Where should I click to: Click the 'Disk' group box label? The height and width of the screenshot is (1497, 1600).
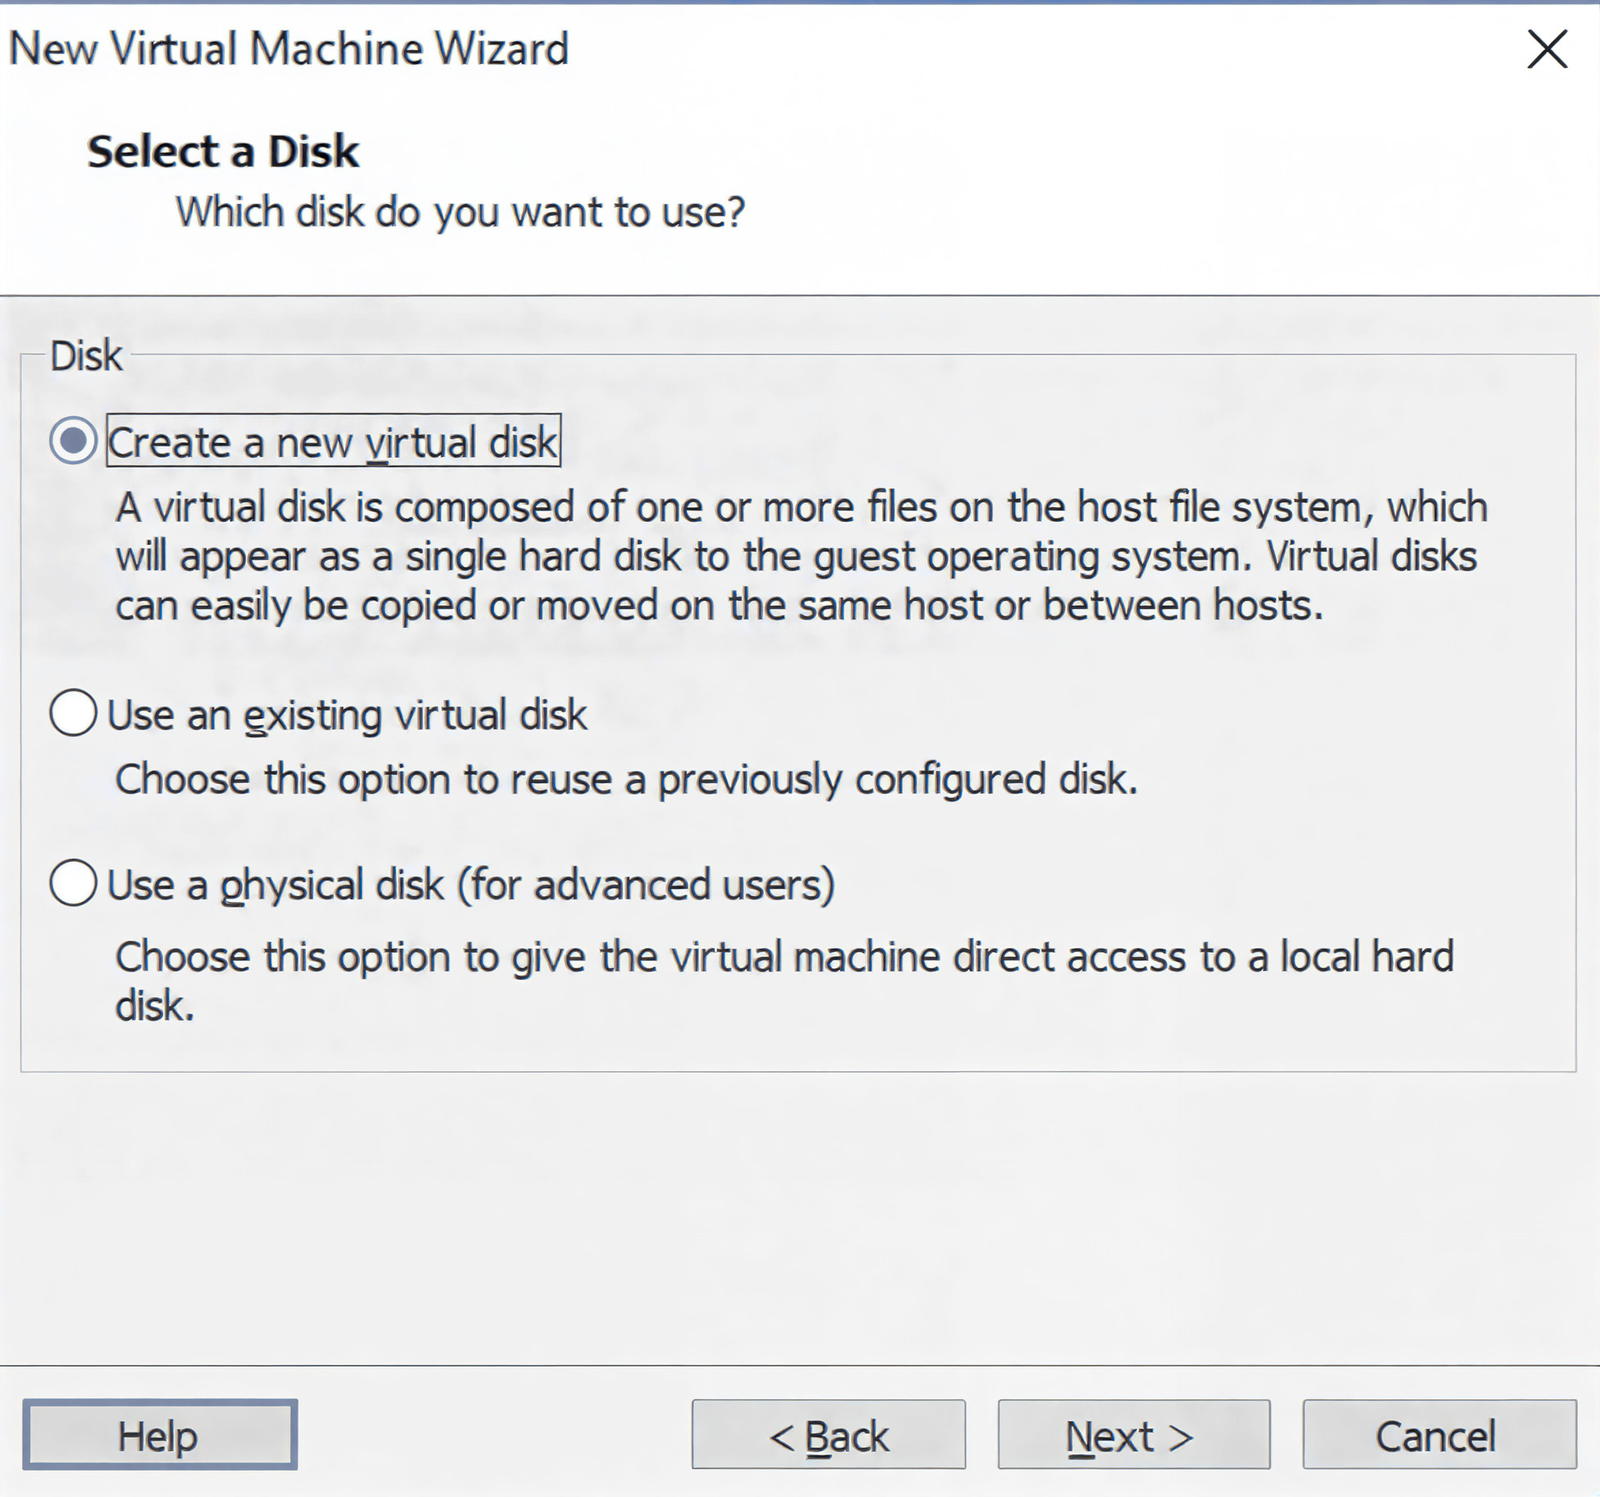pos(86,356)
